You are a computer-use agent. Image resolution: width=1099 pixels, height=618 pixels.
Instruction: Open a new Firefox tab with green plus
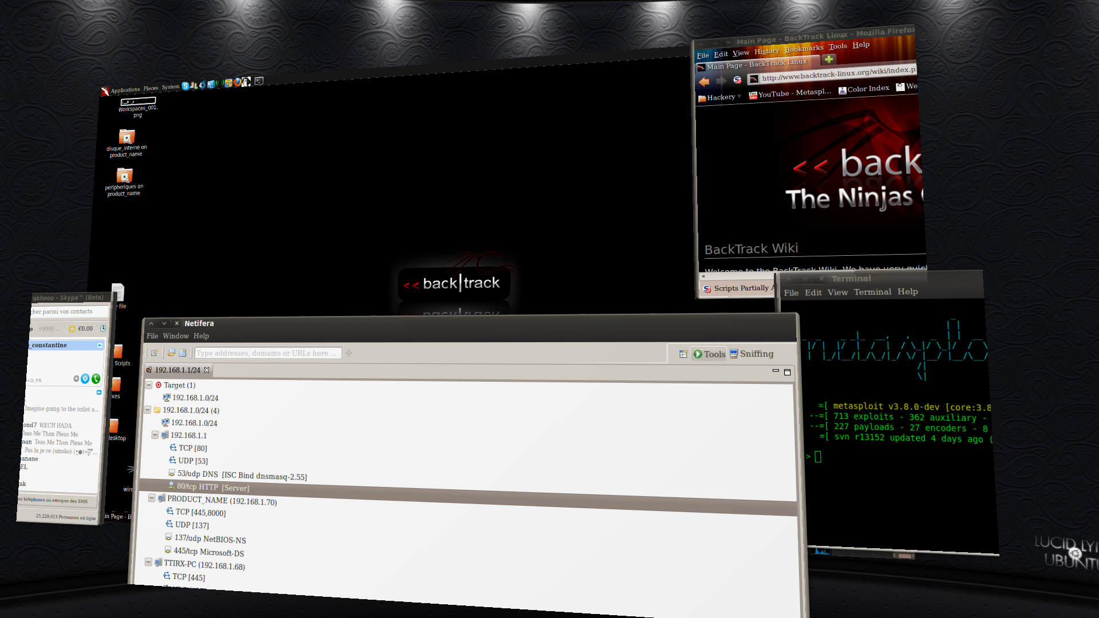(x=829, y=59)
